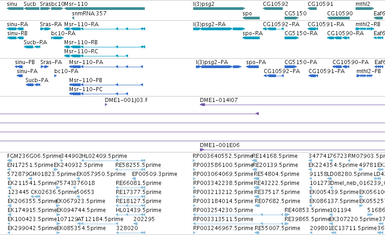Click the spo-RA transcript label

(252, 33)
